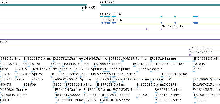Image resolution: width=220 pixels, height=104 pixels.
Task: Select the feature labeled 366173
Action: 170,85
